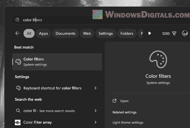Click magnifier icon next to color fil
Screen dimensions: 190x128
[18, 111]
